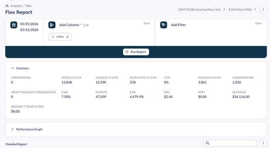Click the View Through Conversions label
The image size is (270, 148).
[33, 92]
